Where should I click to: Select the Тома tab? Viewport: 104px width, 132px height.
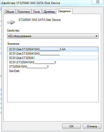(x=36, y=12)
